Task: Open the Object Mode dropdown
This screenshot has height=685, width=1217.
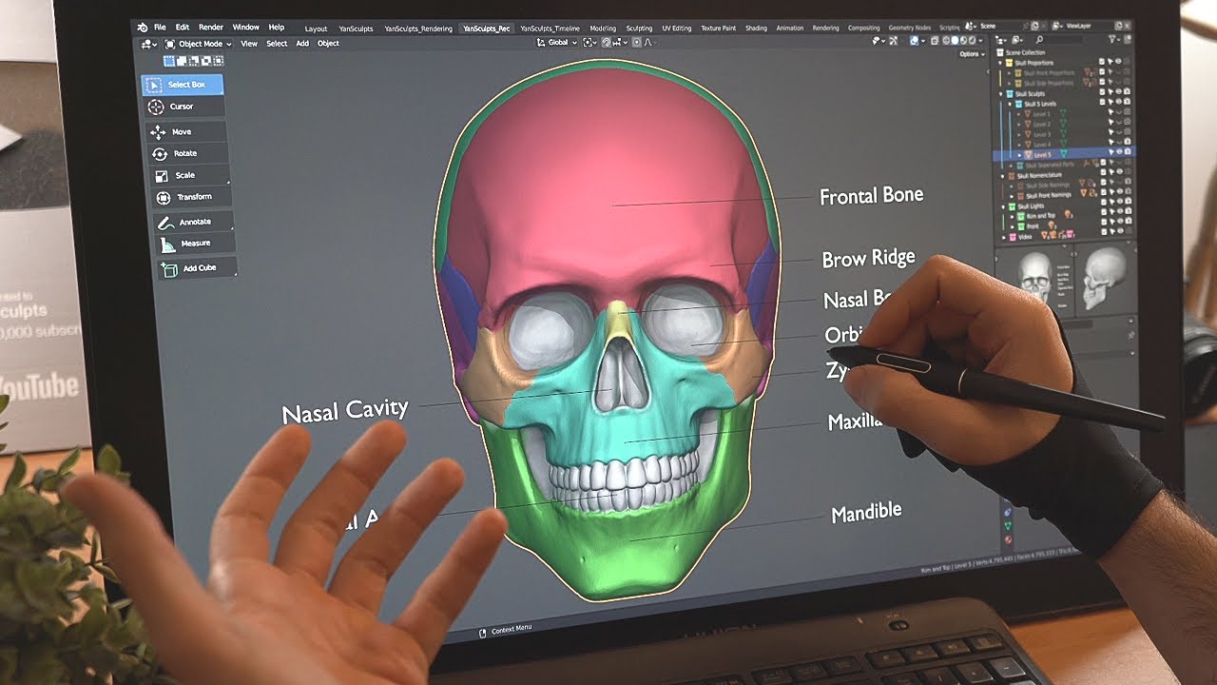Action: tap(198, 44)
